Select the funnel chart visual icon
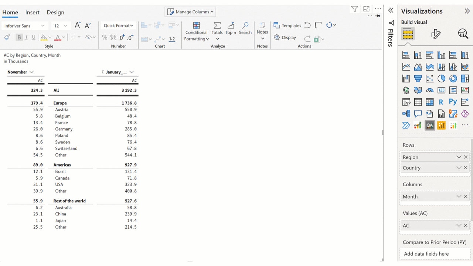Screen dimensions: 473x266 point(418,78)
